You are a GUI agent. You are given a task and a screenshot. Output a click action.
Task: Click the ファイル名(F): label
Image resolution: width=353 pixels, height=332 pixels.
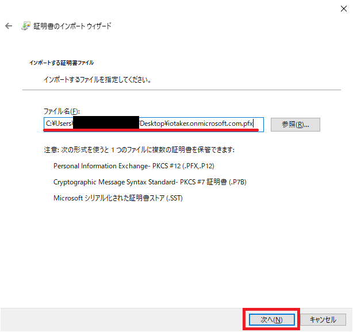[x=60, y=110]
